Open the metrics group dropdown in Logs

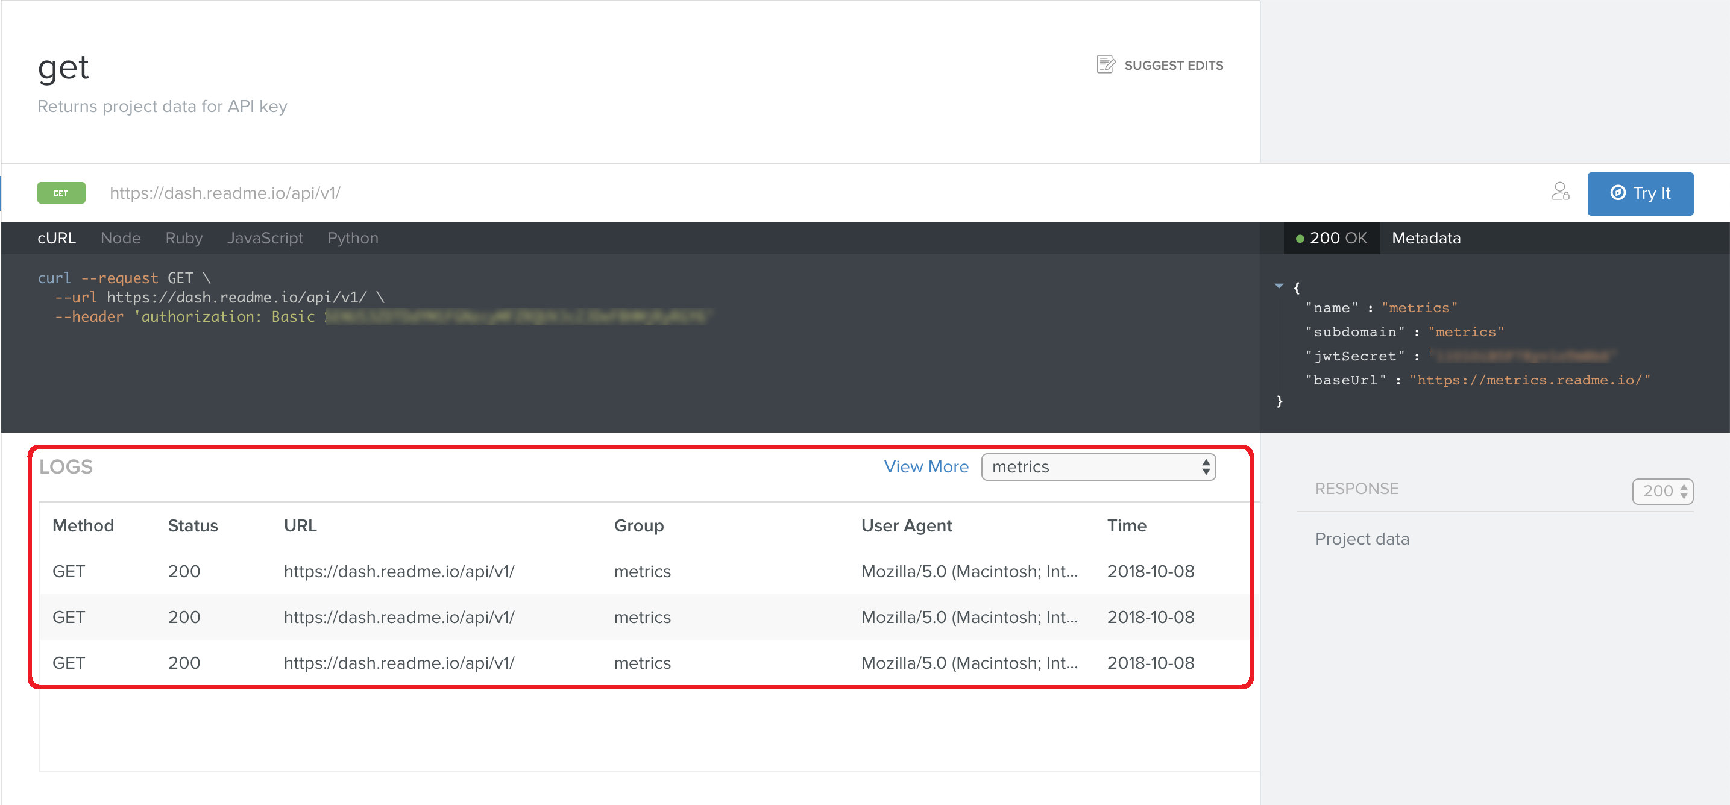1098,466
